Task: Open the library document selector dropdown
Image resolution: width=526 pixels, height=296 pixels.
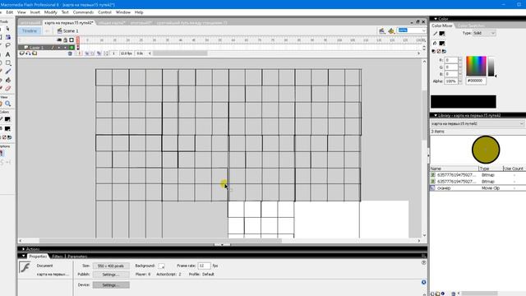Action: click(477, 124)
